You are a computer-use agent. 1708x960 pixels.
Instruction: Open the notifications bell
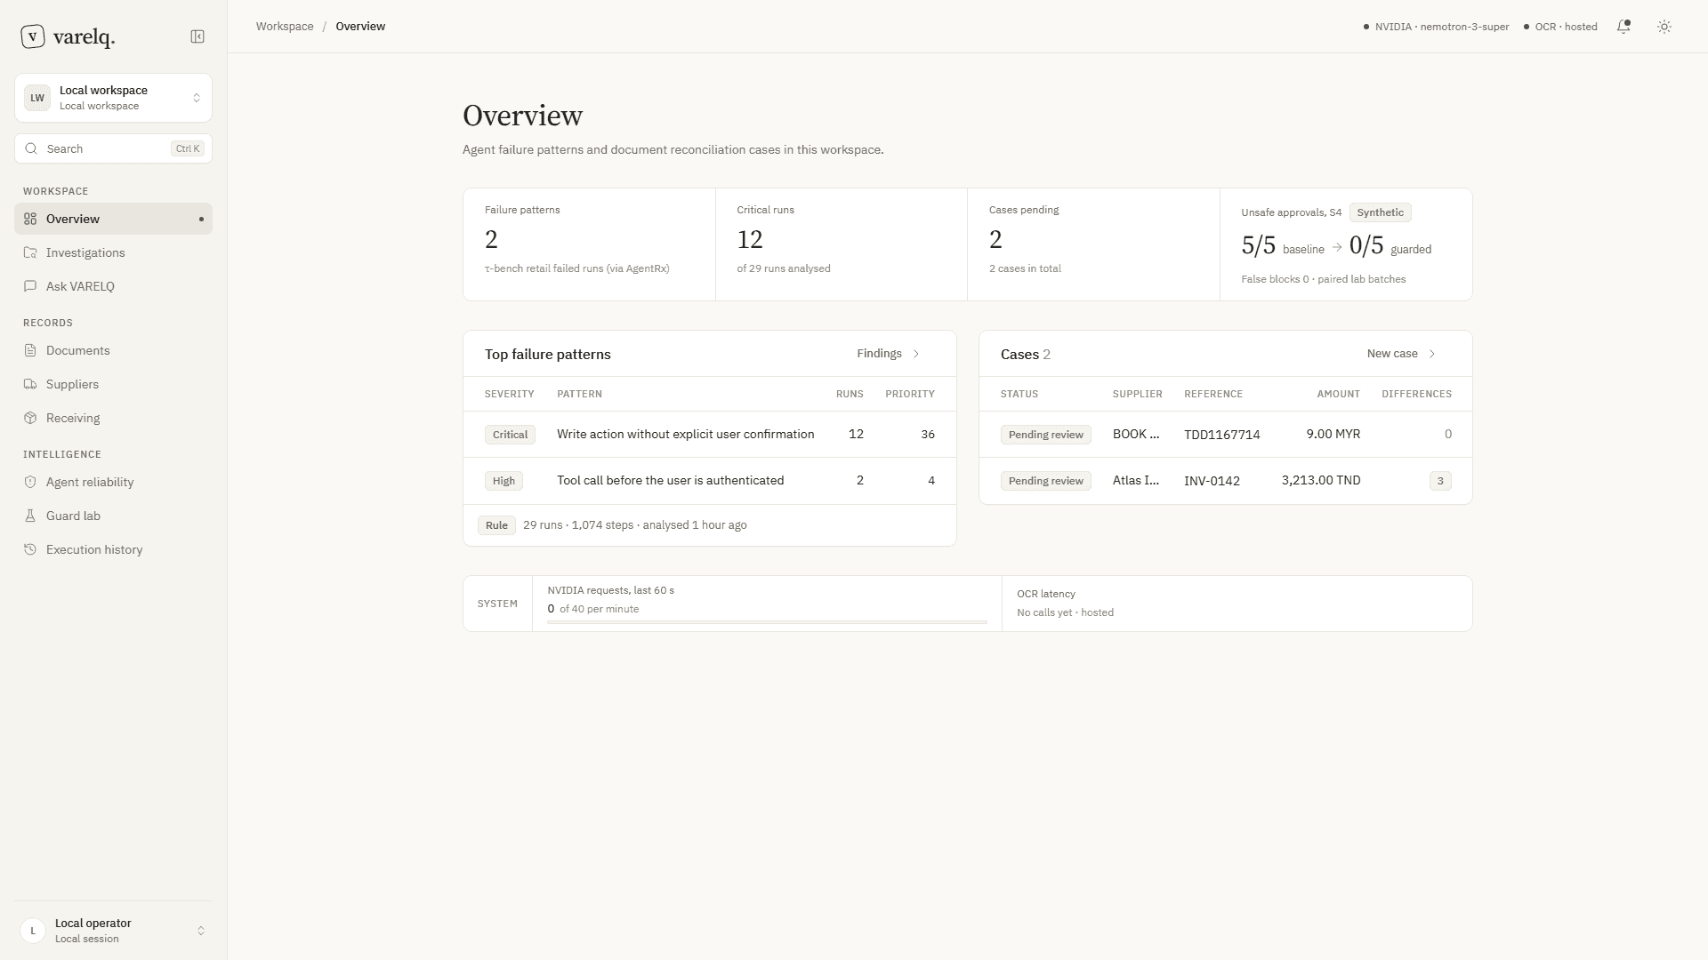(1623, 27)
